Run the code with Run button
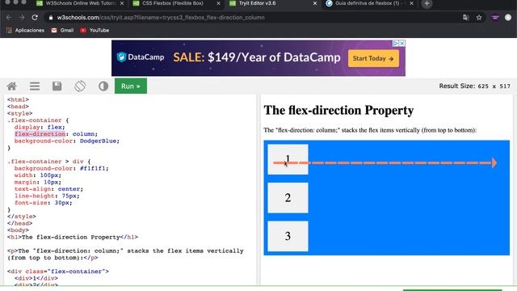 (131, 86)
